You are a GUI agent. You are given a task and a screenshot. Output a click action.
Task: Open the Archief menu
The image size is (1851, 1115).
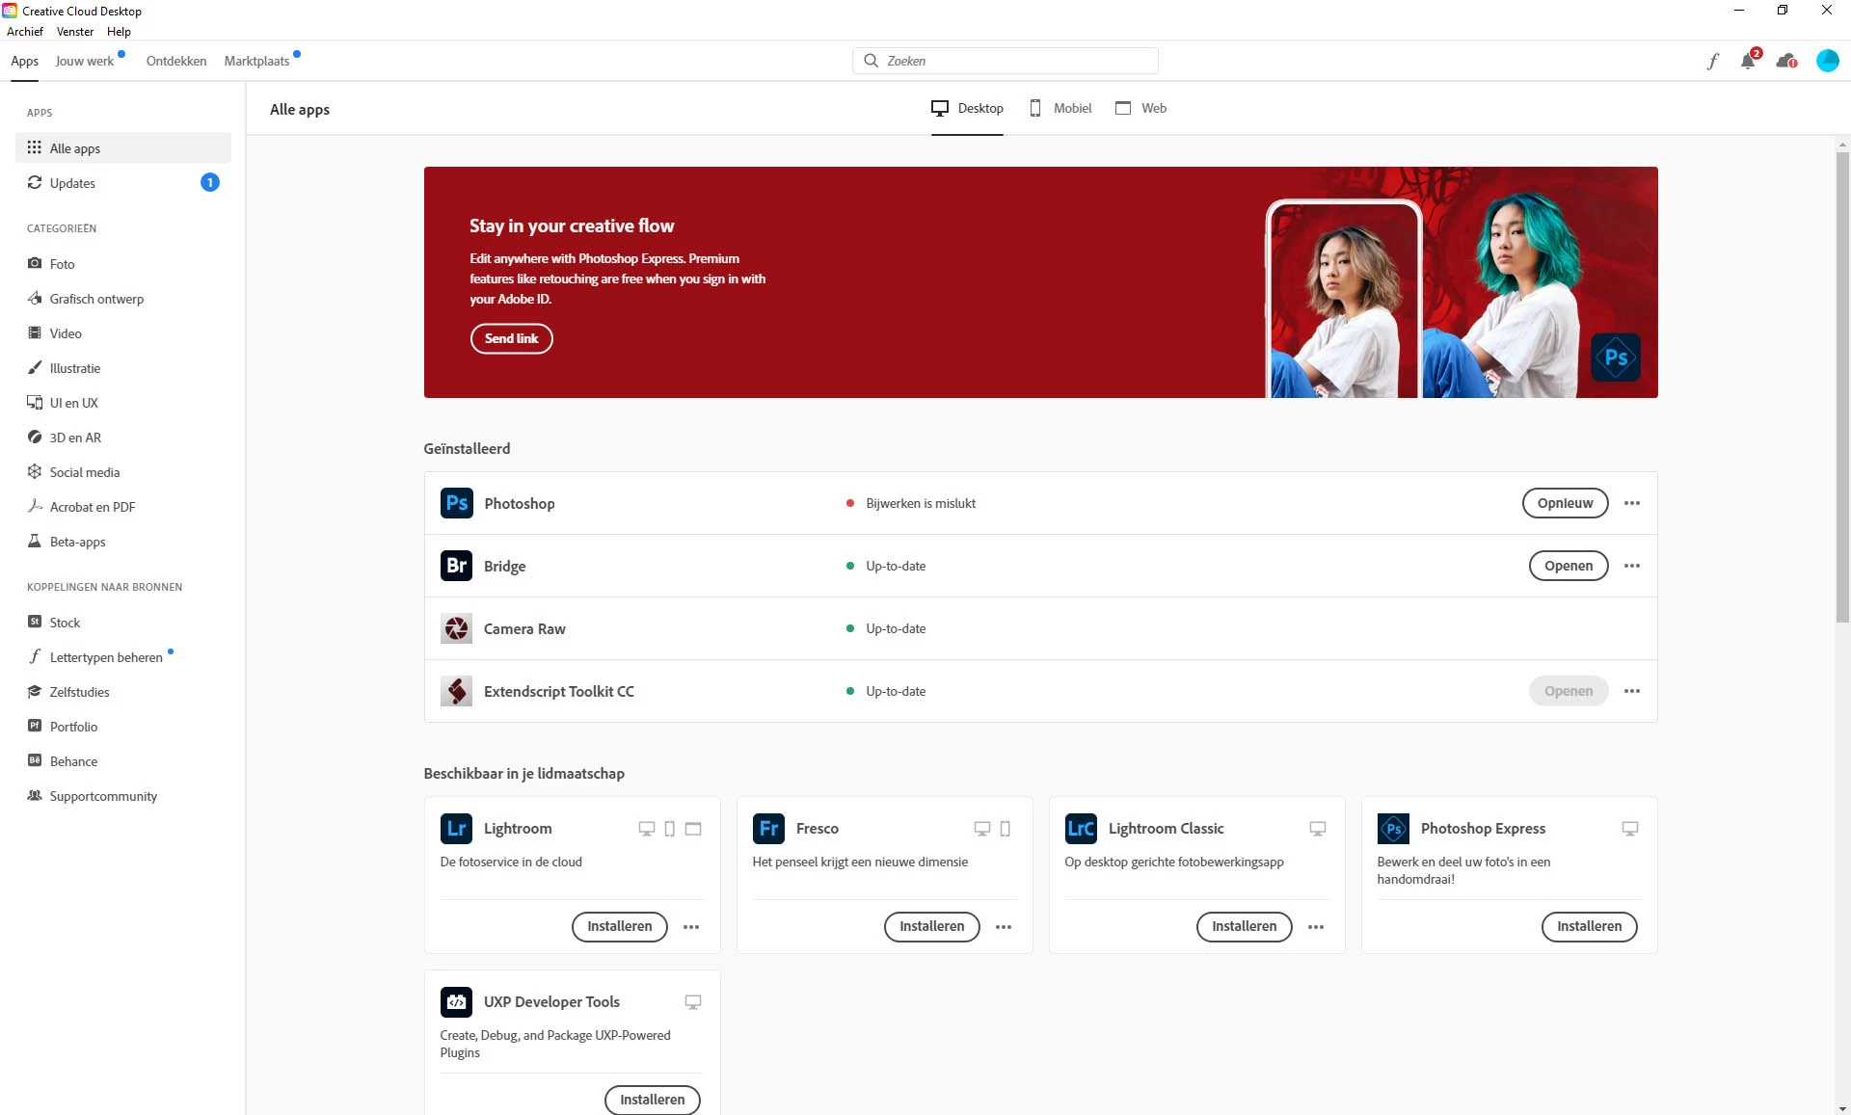pos(25,32)
